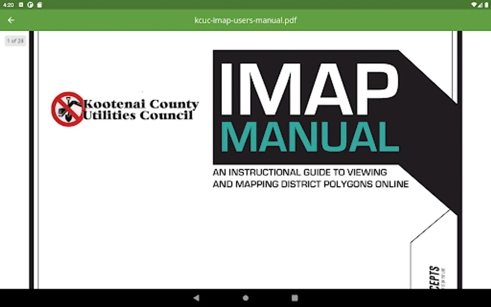Tap the teal 'MANUAL' heading
This screenshot has width=491, height=307.
point(310,137)
